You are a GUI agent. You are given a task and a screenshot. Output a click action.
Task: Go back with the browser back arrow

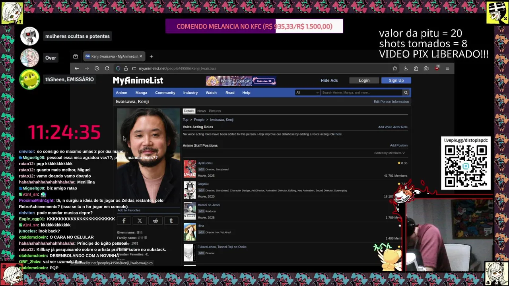click(x=77, y=68)
